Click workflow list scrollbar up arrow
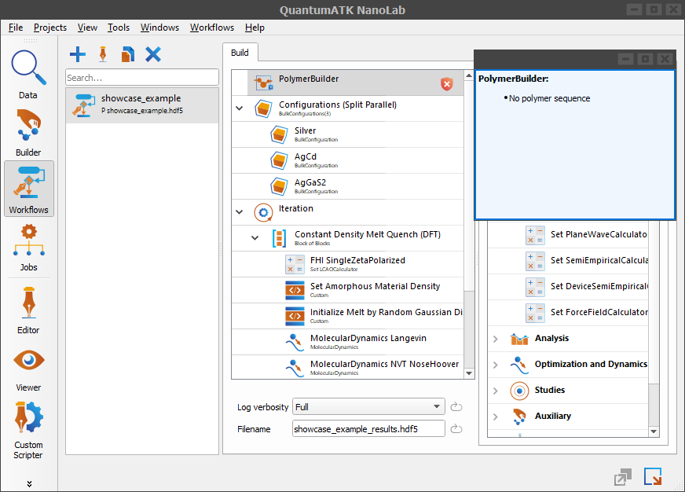 pyautogui.click(x=469, y=75)
